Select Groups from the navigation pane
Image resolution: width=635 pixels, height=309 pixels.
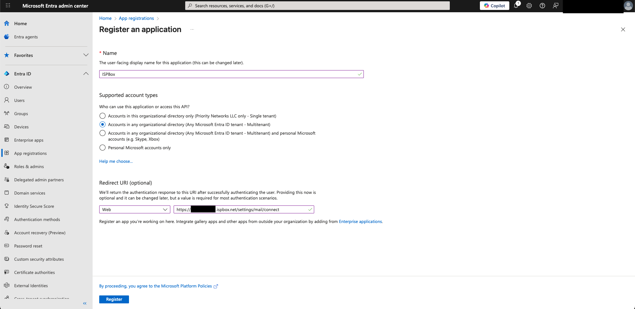tap(21, 113)
